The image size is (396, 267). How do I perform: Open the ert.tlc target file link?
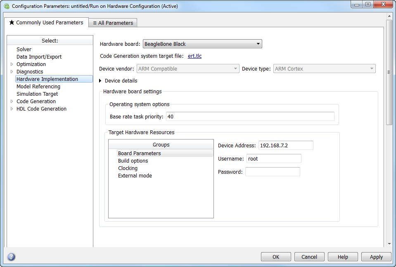pyautogui.click(x=194, y=56)
